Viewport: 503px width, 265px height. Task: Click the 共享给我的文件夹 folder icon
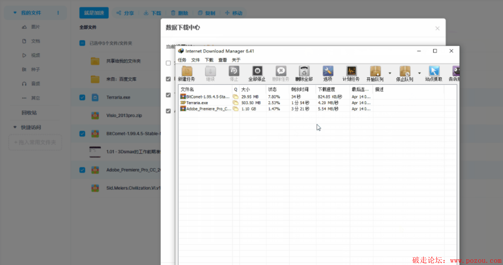click(95, 61)
